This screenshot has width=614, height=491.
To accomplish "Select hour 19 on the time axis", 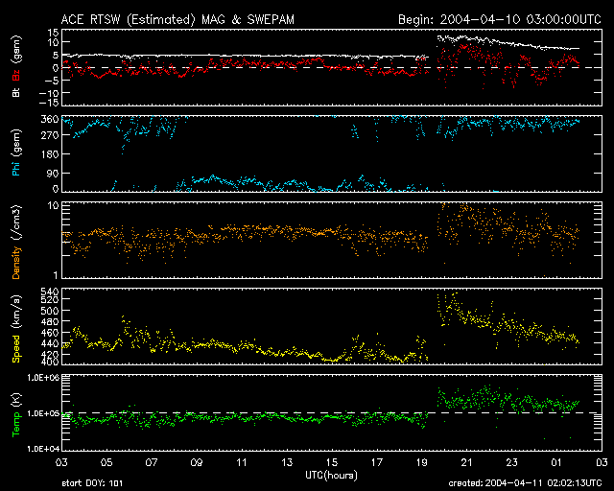I will (419, 463).
